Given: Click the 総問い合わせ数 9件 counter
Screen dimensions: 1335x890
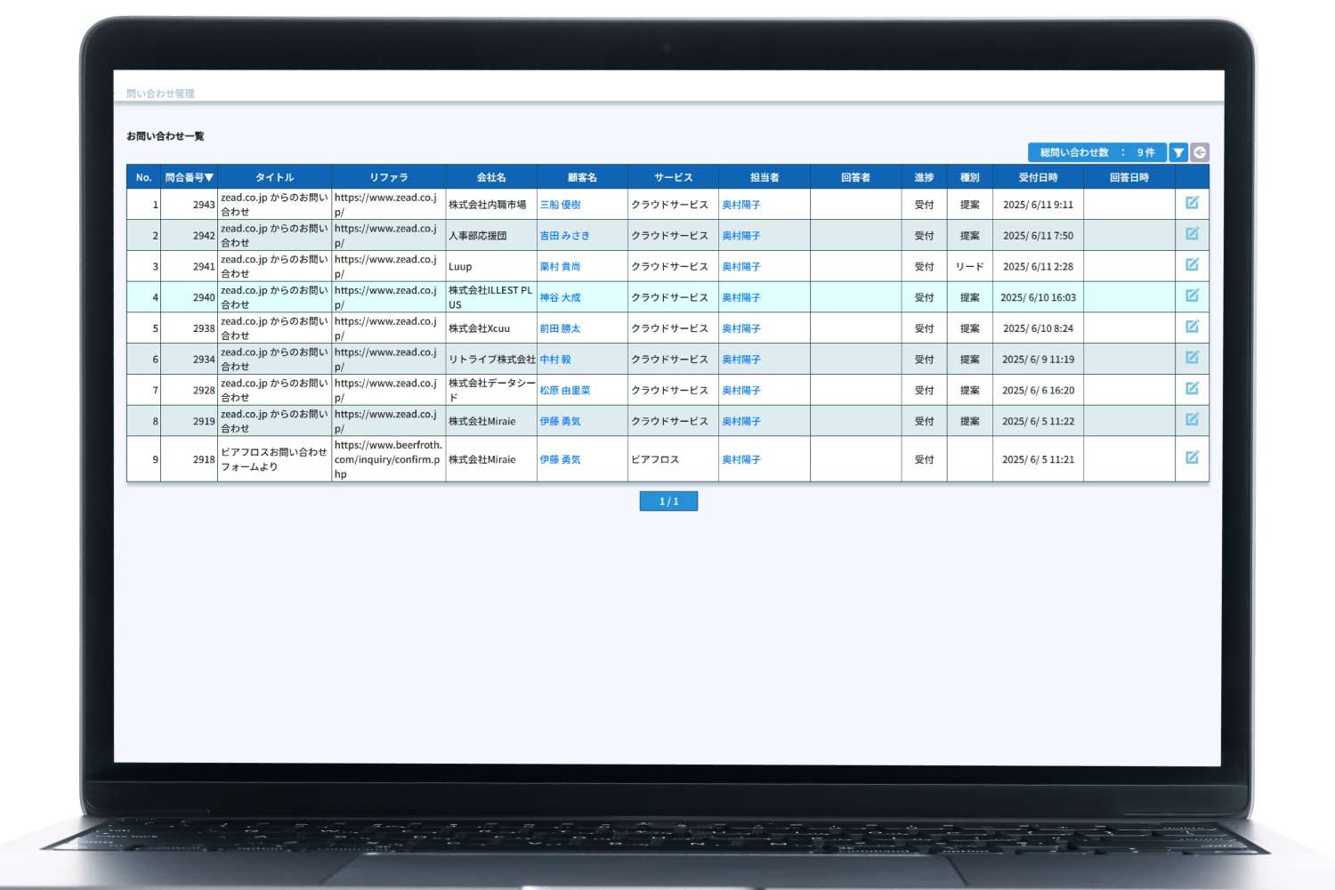Looking at the screenshot, I should (1096, 153).
